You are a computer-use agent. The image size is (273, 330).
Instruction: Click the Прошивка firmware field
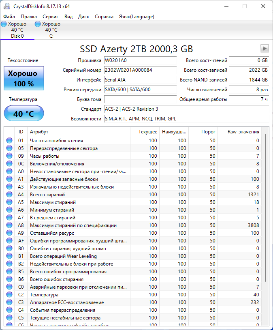coord(140,60)
